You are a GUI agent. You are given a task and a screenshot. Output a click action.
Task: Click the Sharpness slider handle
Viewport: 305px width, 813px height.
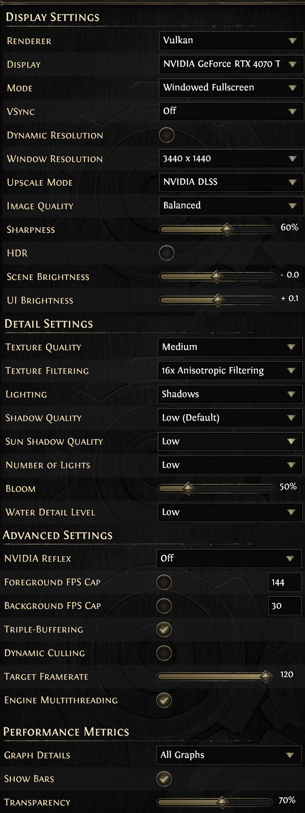tap(227, 229)
